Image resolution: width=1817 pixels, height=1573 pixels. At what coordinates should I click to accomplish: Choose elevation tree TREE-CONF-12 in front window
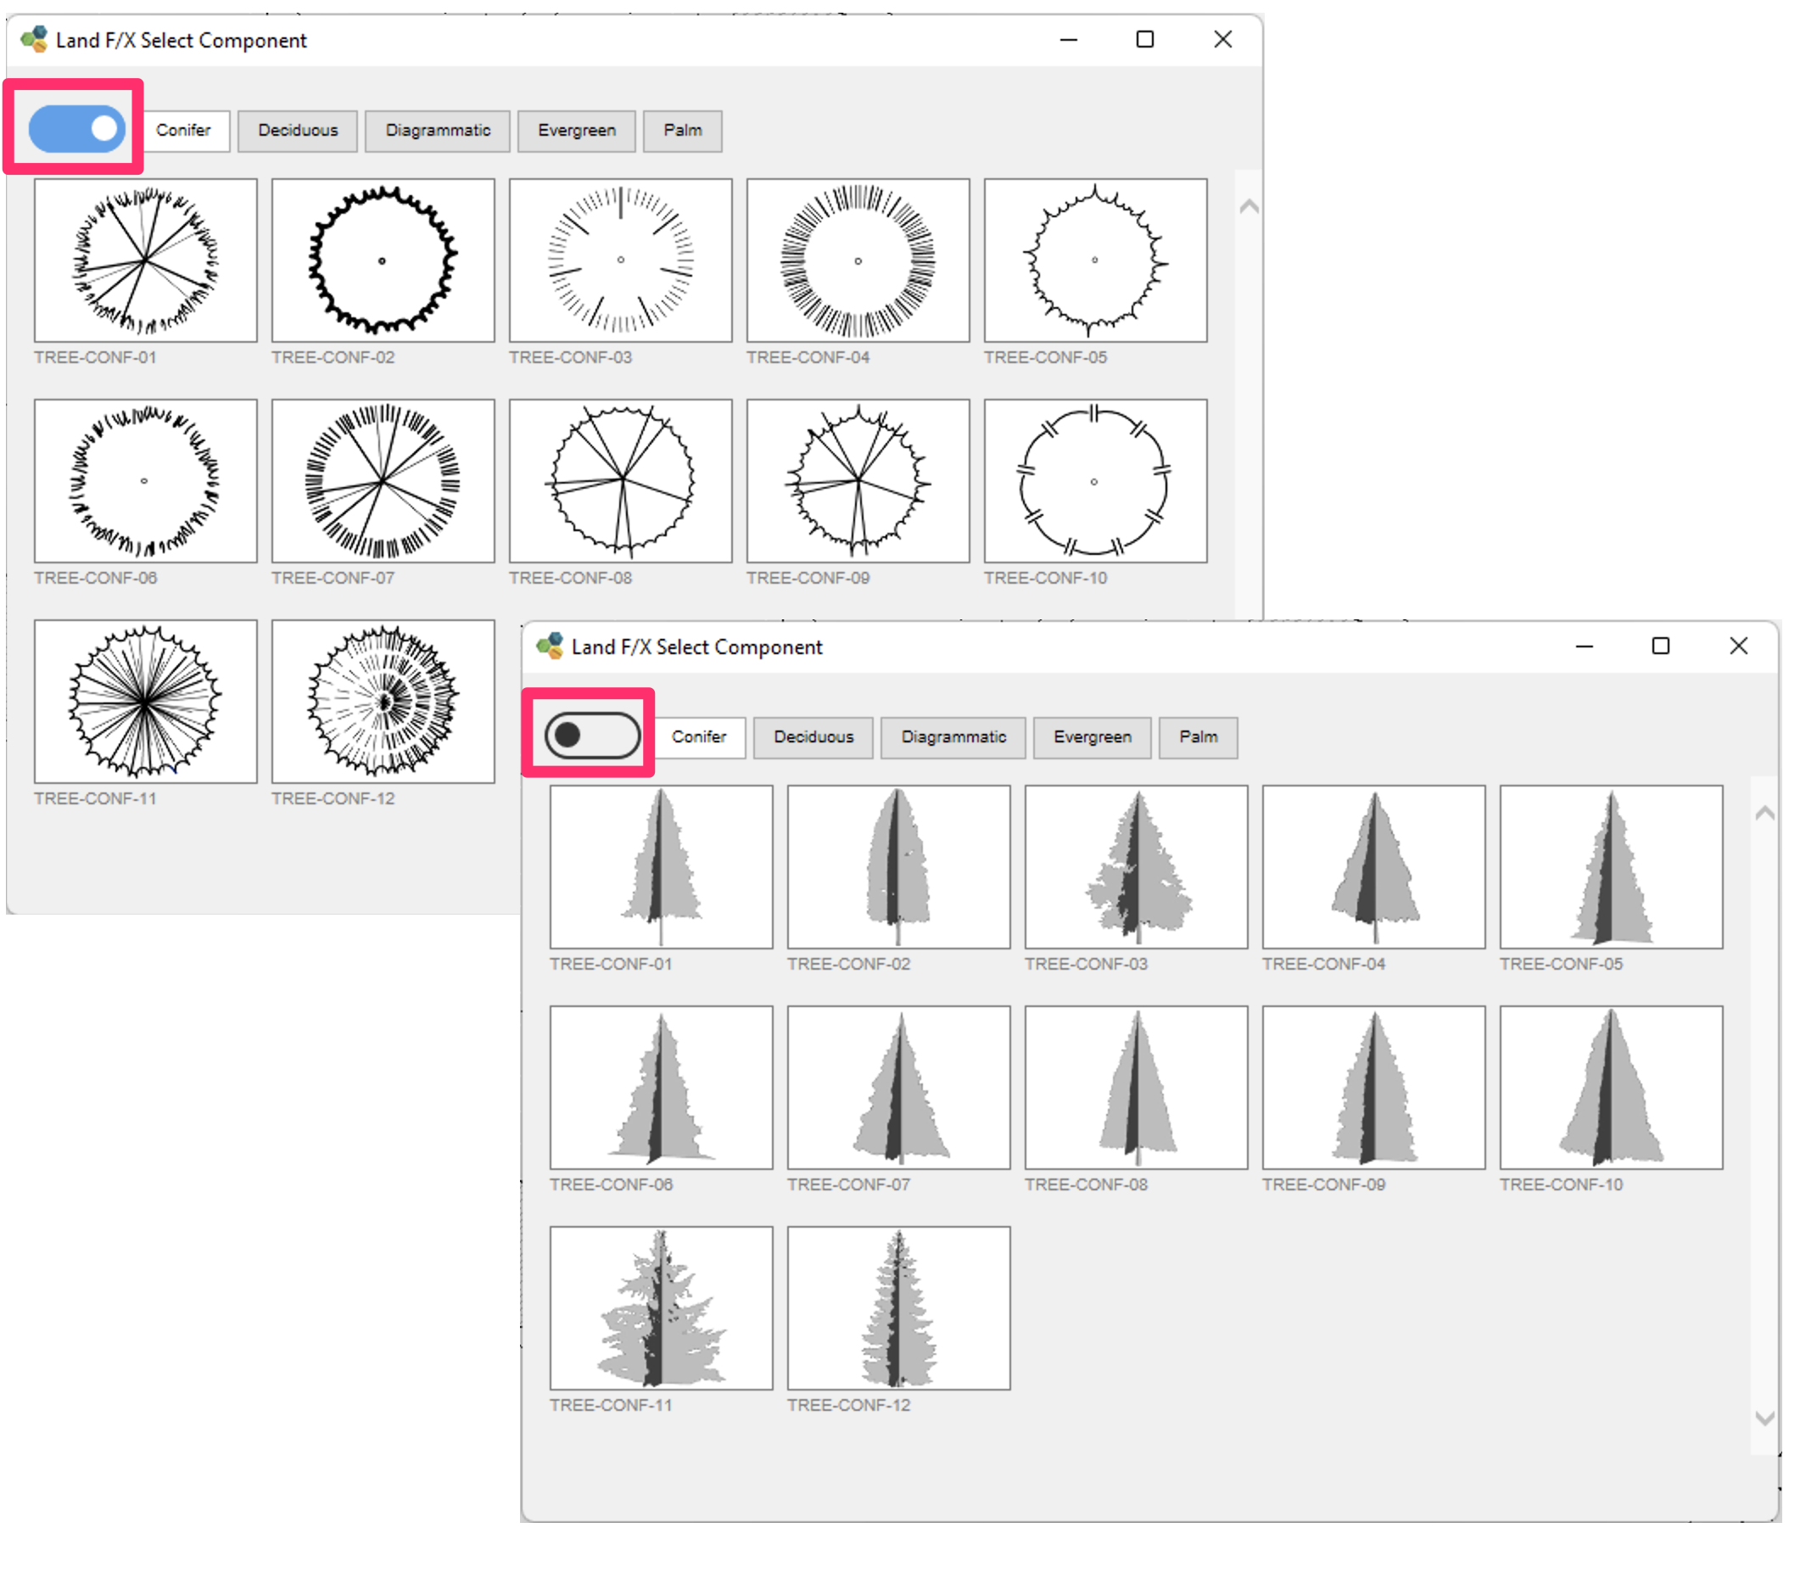(899, 1308)
